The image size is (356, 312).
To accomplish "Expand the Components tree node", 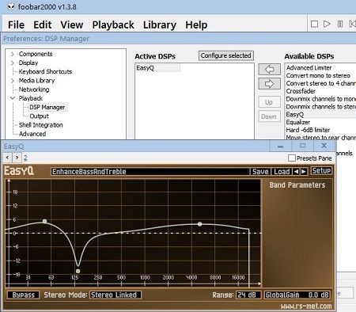I will [13, 54].
